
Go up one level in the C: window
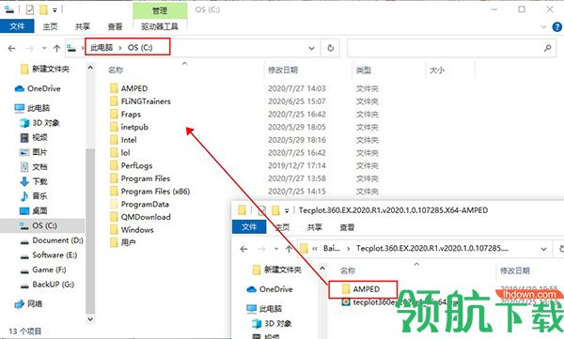point(56,48)
